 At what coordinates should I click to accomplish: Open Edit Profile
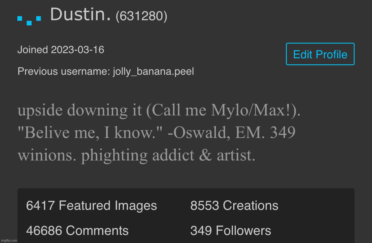[x=320, y=54]
